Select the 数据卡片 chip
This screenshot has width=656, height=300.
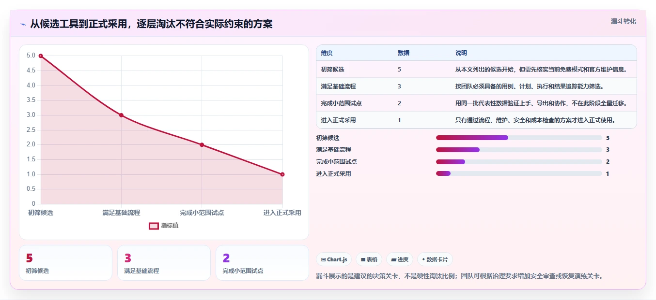pos(435,259)
